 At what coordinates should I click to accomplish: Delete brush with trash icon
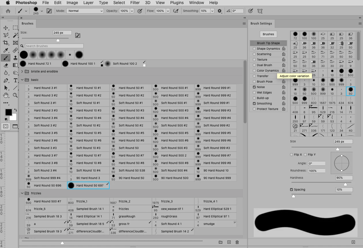point(237,242)
